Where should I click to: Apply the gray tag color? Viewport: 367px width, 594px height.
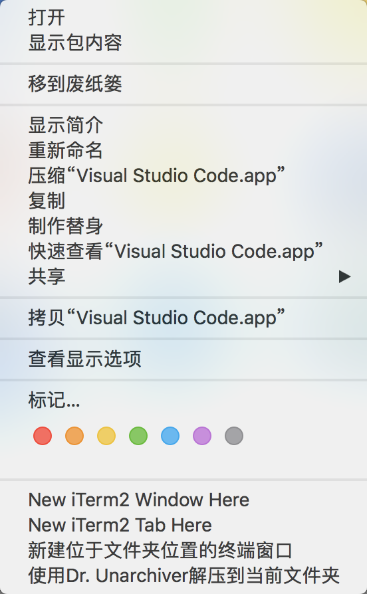(x=234, y=436)
